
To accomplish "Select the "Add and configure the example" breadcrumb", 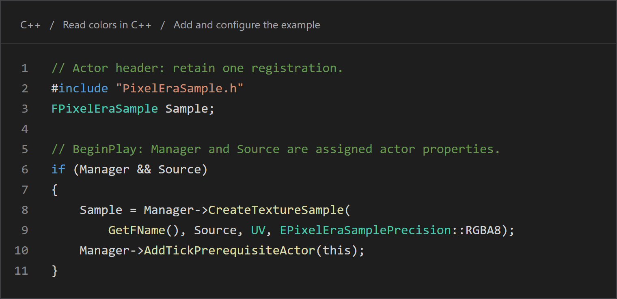I will coord(247,25).
